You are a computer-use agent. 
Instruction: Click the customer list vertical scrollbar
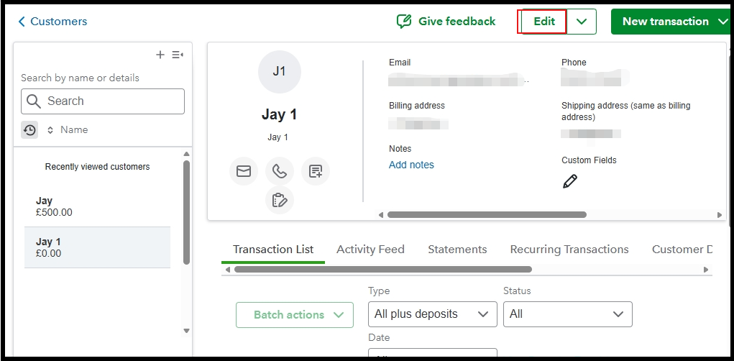pyautogui.click(x=186, y=213)
